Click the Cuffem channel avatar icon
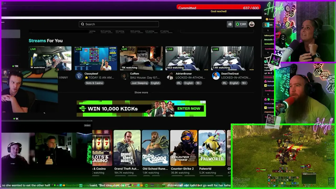 click(x=125, y=76)
